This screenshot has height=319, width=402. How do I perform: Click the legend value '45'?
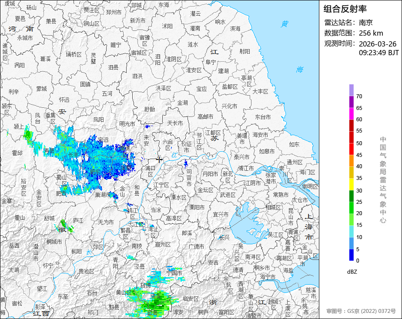point(359,155)
